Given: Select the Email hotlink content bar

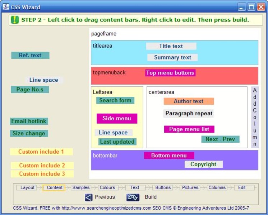Looking at the screenshot, I should click(29, 121).
